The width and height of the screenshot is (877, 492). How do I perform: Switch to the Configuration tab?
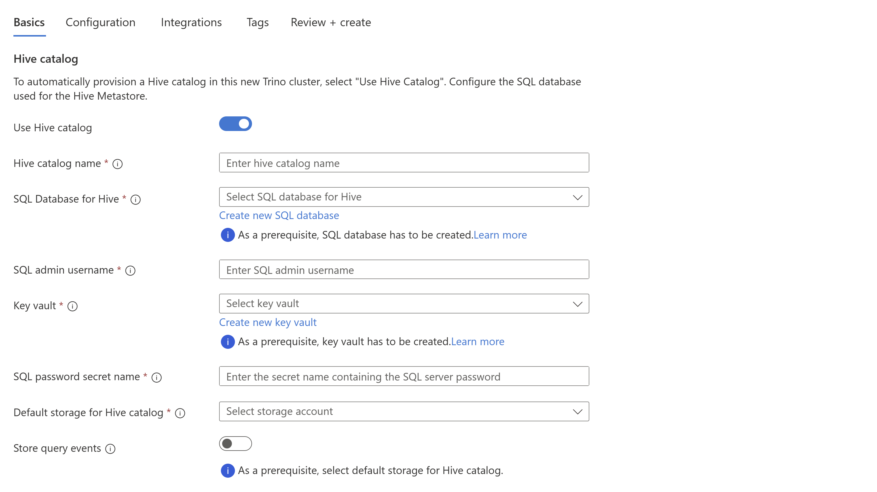click(101, 22)
